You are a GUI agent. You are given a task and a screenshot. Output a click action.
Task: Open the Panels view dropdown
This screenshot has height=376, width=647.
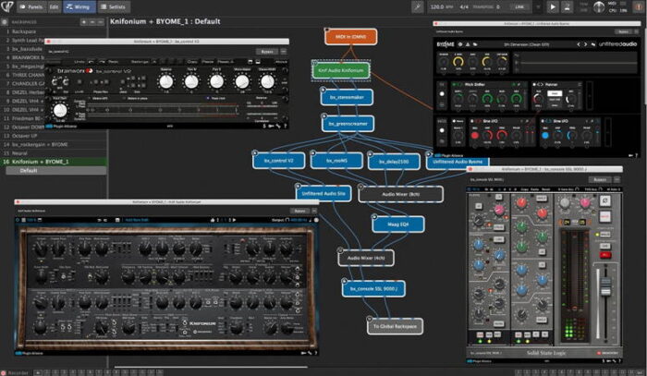(36, 6)
